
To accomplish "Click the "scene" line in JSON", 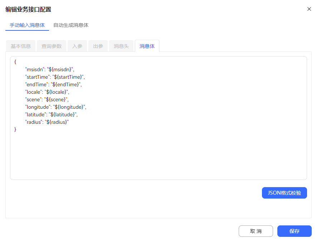I will coord(47,99).
